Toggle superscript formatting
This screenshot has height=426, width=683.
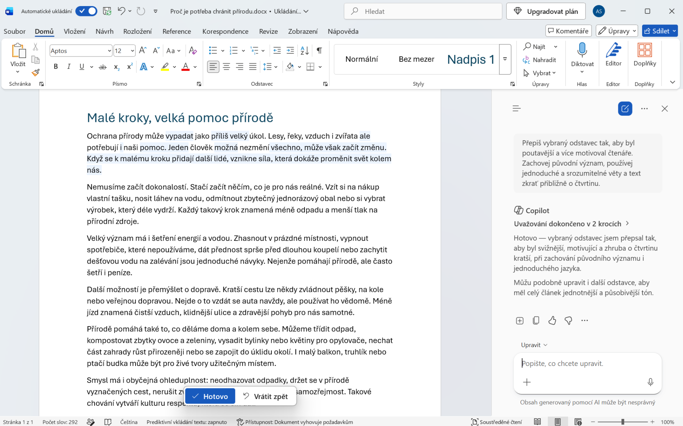pyautogui.click(x=130, y=66)
